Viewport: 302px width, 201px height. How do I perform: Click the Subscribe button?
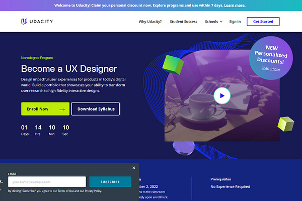110,182
